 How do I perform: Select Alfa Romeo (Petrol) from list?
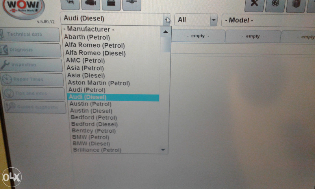tap(94, 45)
